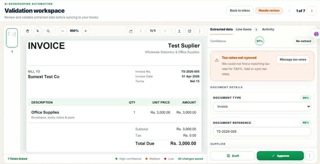Go to previous document page
The image size is (320, 164).
pos(141,31)
